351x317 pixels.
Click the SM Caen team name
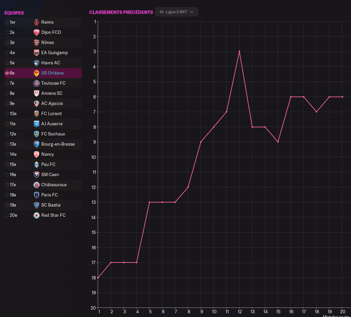click(50, 175)
